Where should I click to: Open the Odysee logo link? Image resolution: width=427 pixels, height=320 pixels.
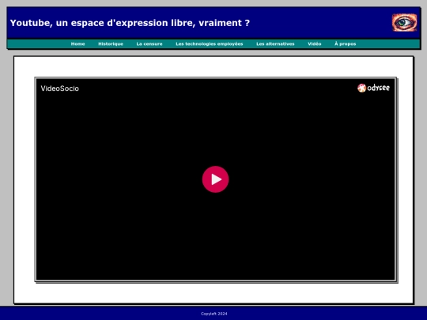[x=373, y=88]
